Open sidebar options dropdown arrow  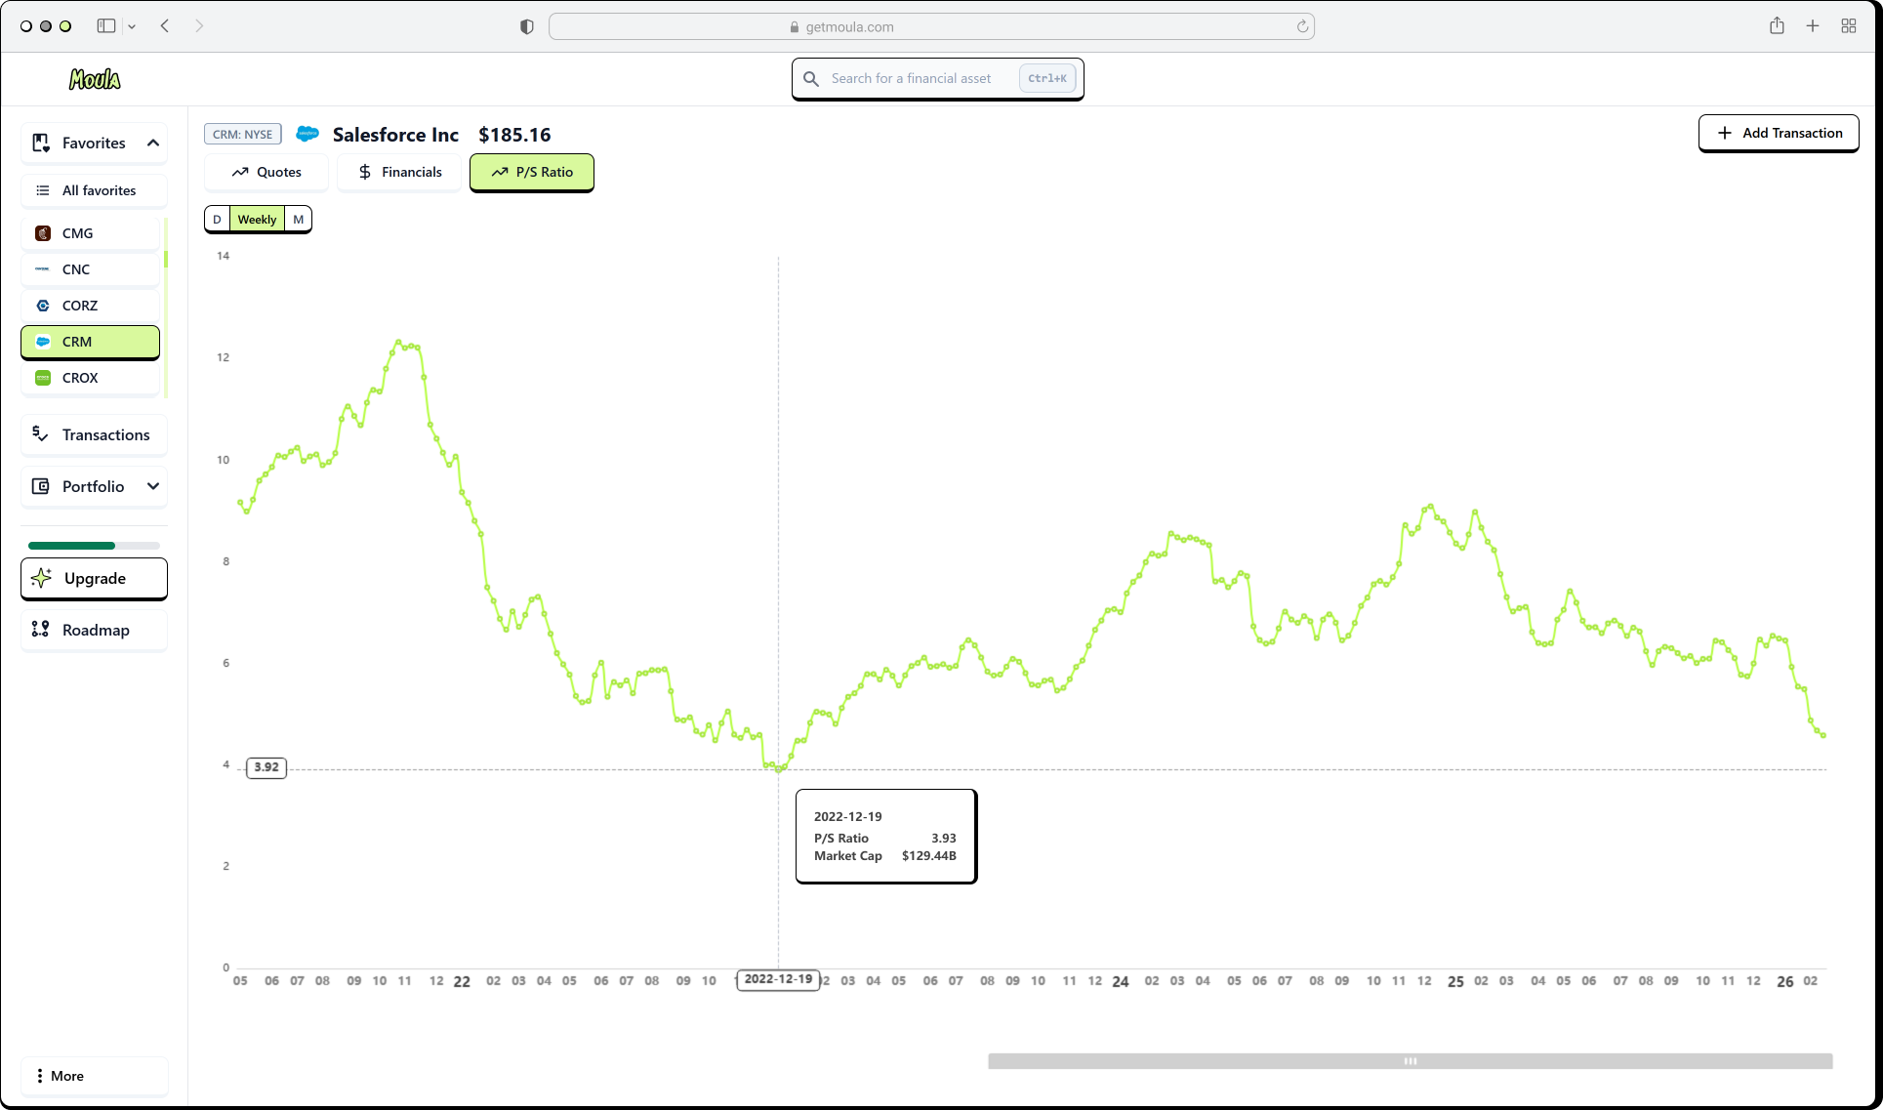[132, 26]
